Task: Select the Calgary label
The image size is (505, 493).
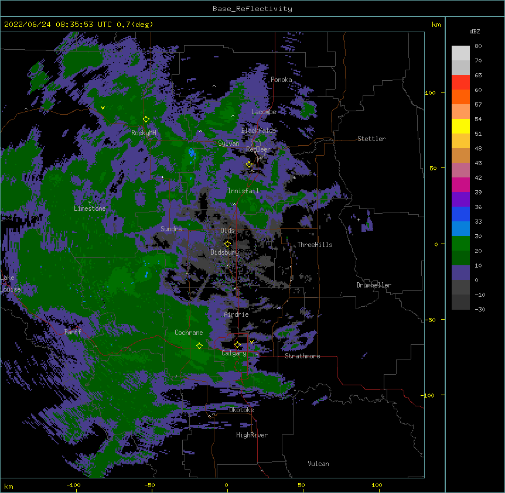Action: 234,353
